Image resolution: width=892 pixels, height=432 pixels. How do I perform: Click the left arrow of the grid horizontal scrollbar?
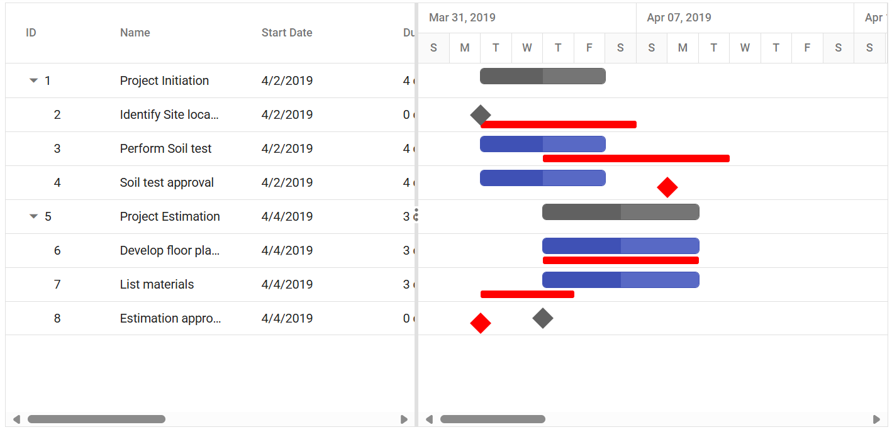16,419
